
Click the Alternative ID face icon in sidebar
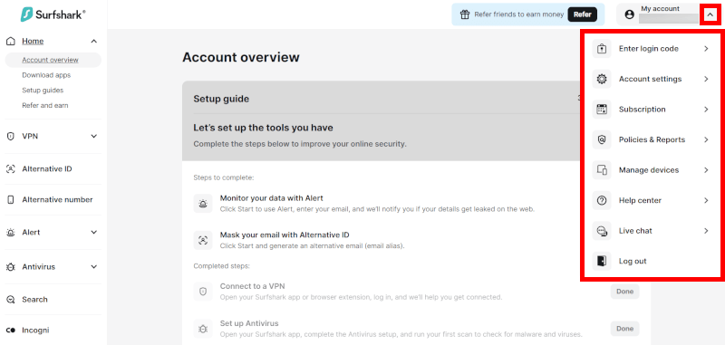coord(11,169)
